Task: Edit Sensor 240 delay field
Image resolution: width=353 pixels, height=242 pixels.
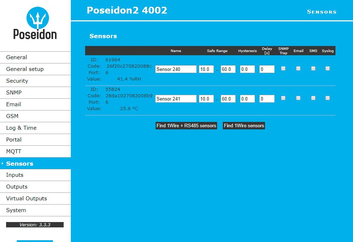Action: (x=267, y=69)
